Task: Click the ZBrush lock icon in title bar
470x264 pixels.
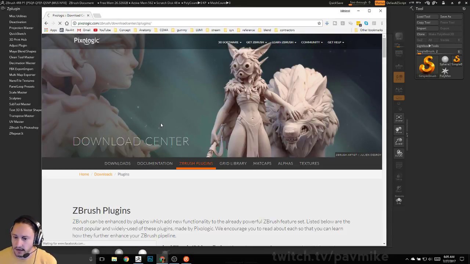Action: coord(443,3)
